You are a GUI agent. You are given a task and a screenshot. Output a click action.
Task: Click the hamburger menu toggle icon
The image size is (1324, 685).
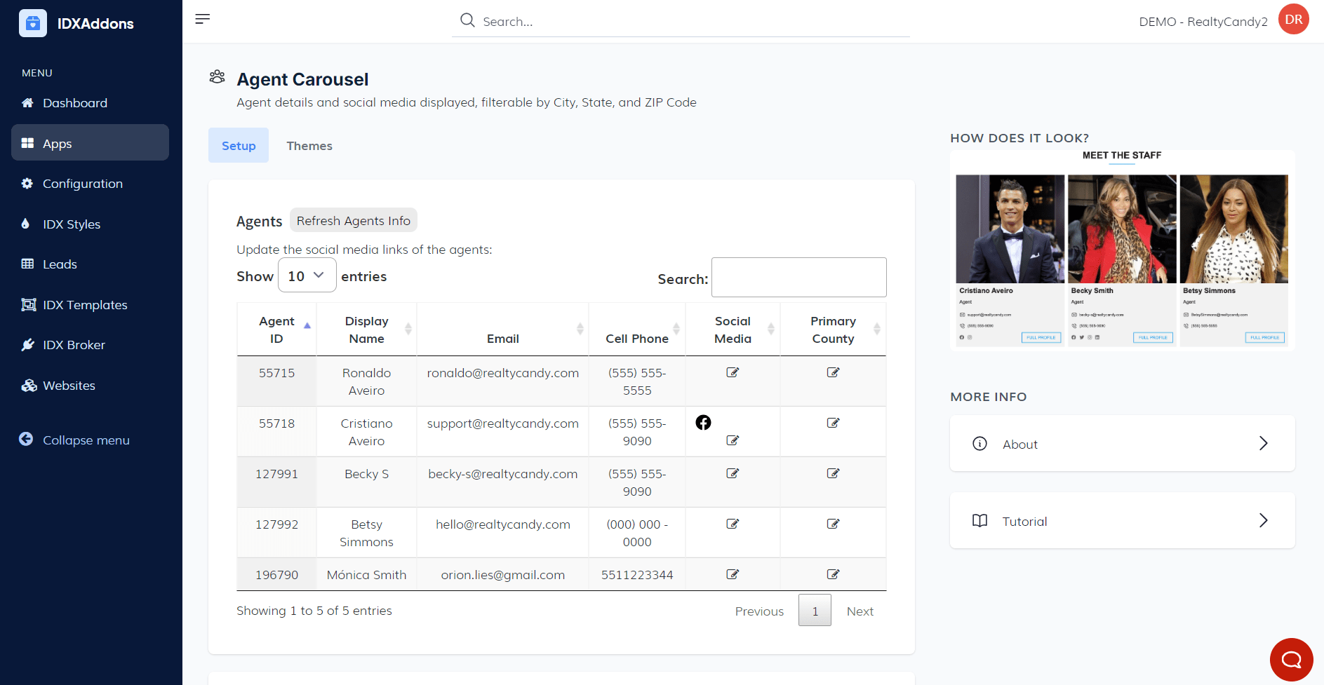[203, 19]
